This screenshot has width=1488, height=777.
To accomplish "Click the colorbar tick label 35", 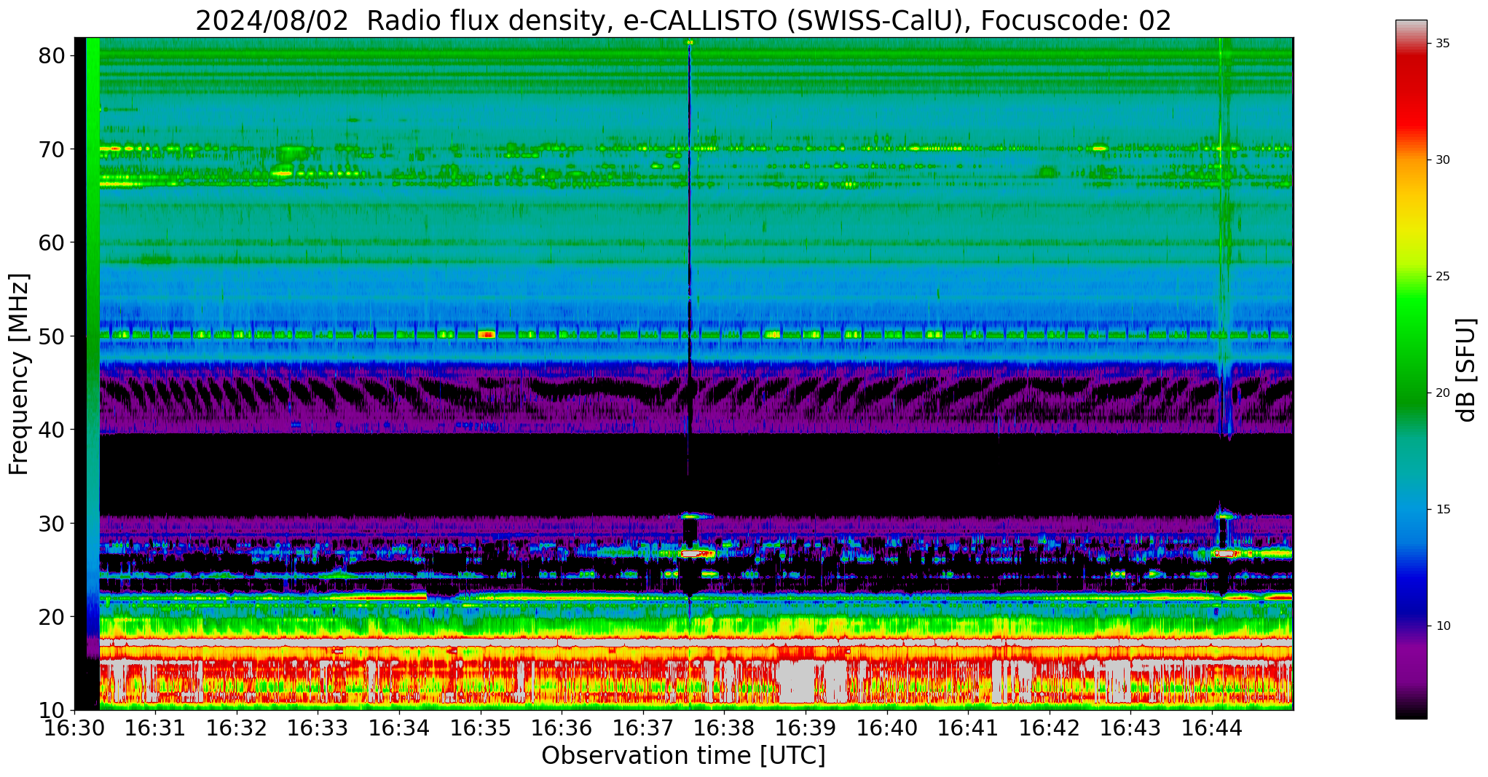I will click(x=1442, y=44).
